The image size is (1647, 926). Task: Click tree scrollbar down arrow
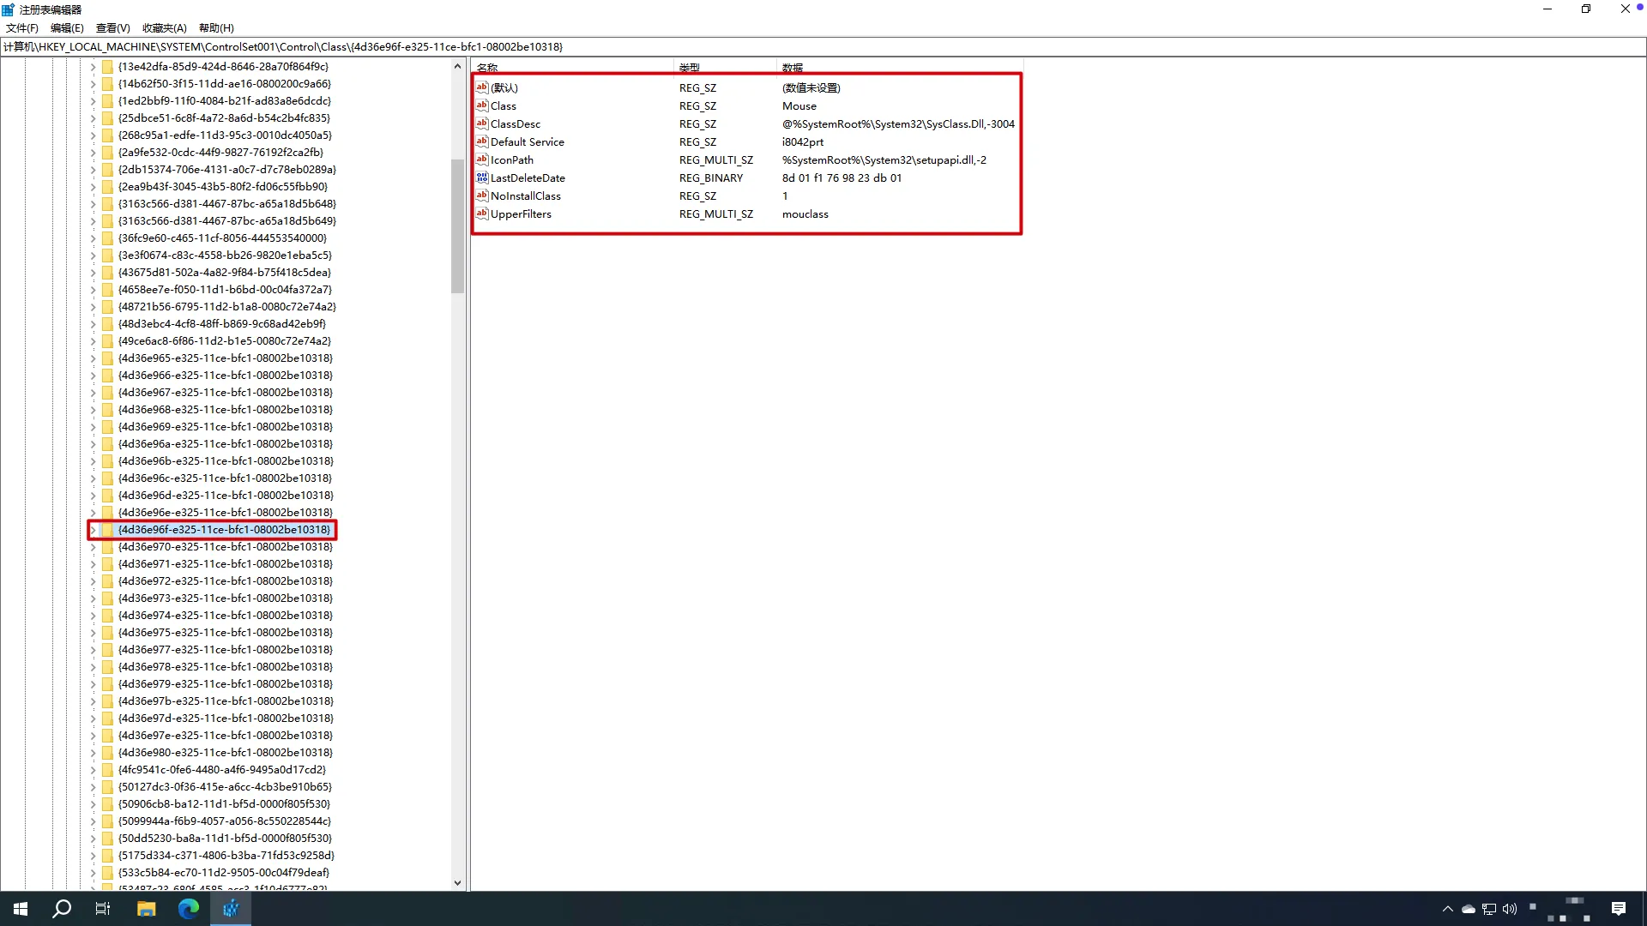(x=457, y=882)
